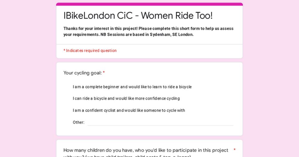Click the "* Indicates required question" notice
This screenshot has width=299, height=157.
(x=90, y=51)
